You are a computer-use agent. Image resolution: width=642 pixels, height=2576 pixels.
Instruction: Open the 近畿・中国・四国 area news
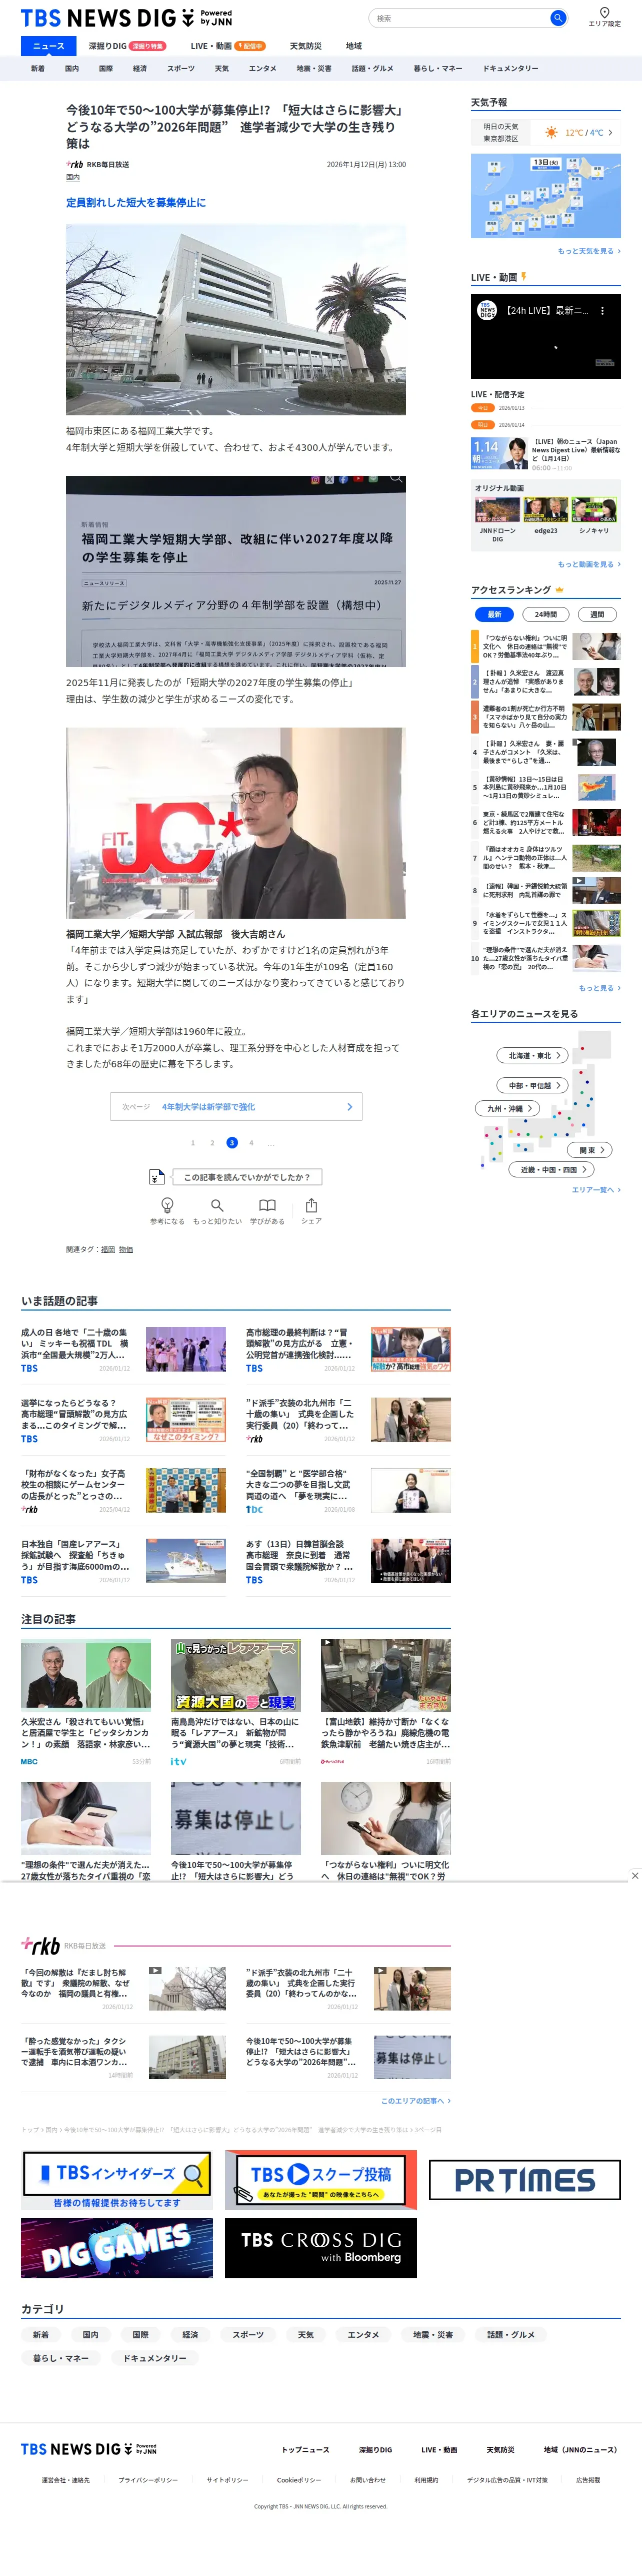click(x=552, y=1169)
